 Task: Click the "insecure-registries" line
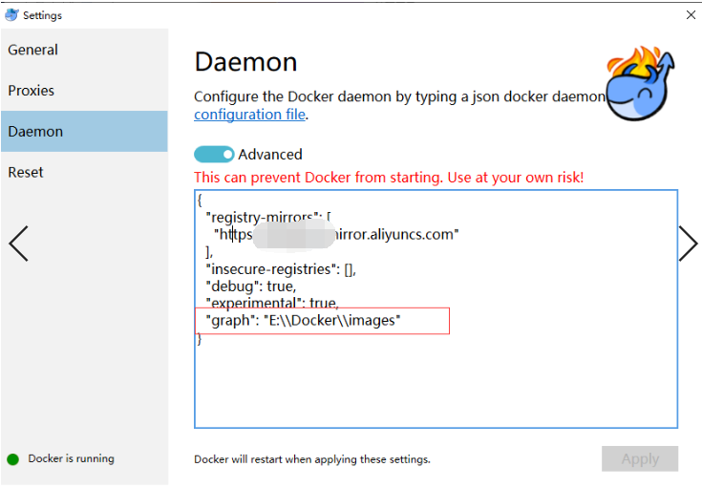[281, 269]
